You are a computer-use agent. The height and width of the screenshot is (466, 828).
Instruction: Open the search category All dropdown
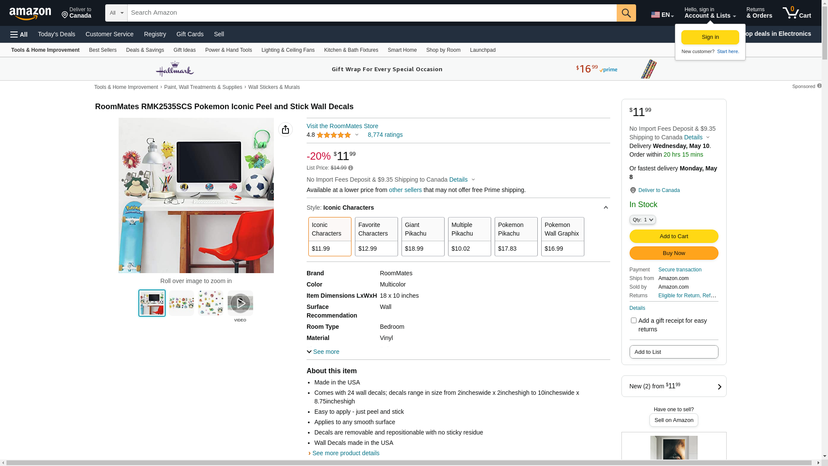[x=116, y=13]
